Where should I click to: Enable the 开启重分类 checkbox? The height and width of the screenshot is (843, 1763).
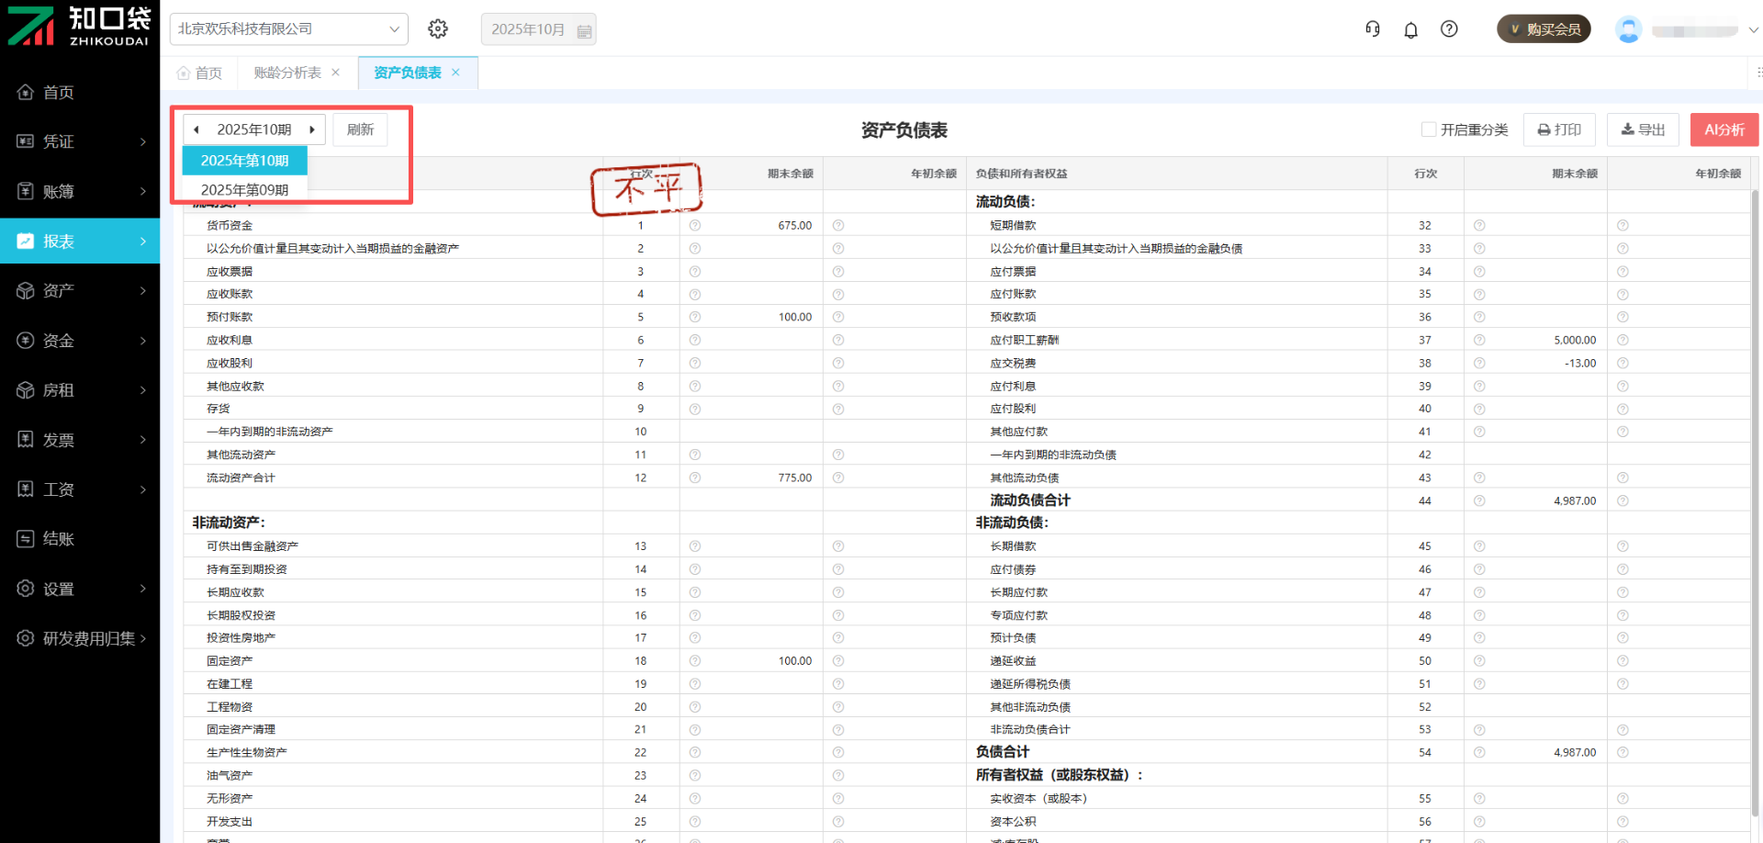[x=1429, y=129]
